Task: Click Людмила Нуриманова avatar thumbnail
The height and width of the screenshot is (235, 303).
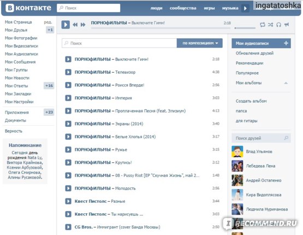Action: coord(237,209)
